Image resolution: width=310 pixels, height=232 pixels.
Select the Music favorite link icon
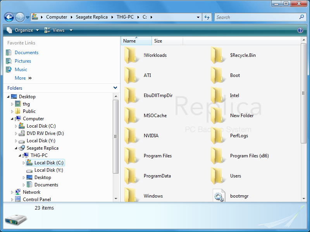click(9, 69)
